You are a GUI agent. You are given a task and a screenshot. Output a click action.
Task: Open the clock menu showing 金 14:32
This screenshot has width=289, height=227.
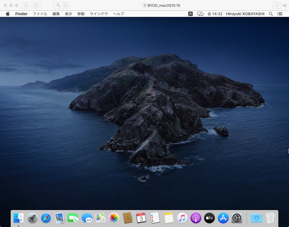[215, 14]
